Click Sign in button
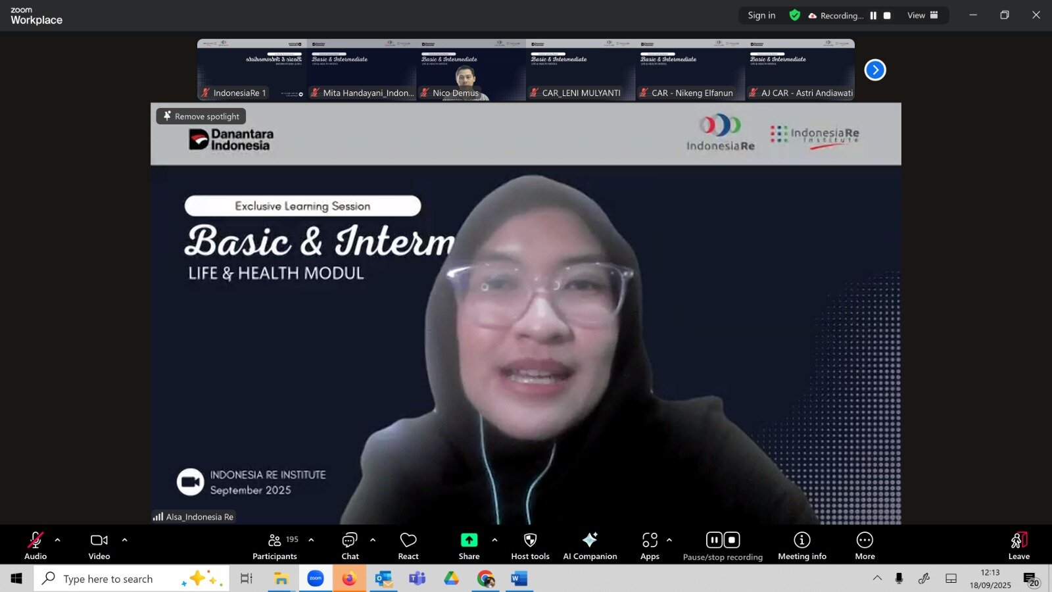 click(761, 16)
